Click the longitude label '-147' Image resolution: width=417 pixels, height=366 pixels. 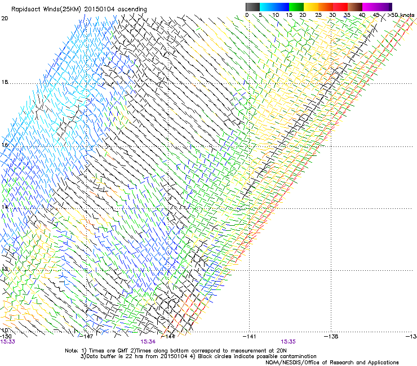[x=87, y=337]
